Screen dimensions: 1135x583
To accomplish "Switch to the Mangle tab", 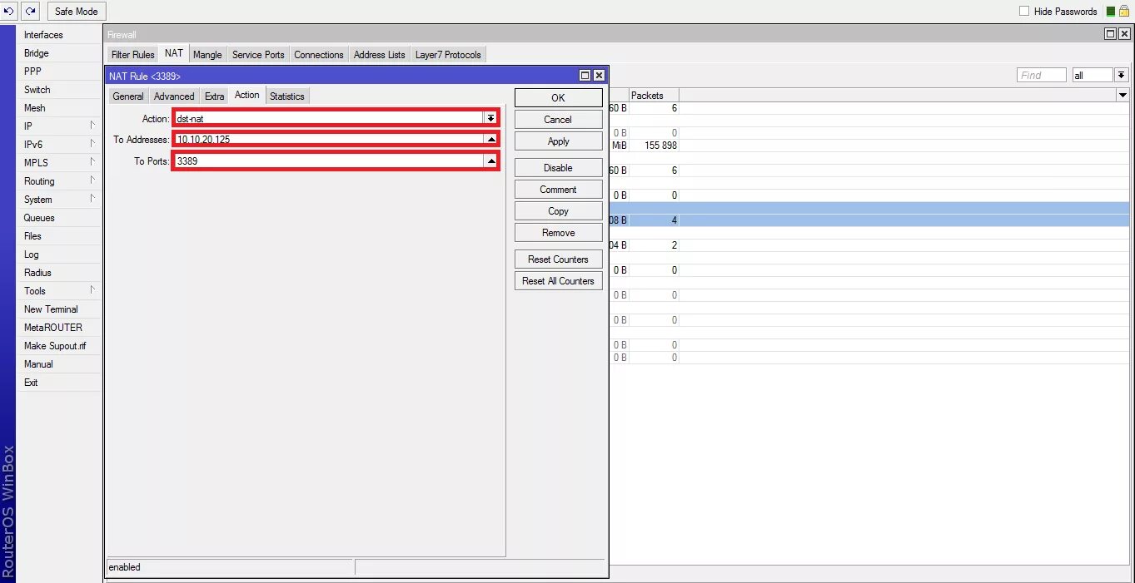I will coord(207,55).
